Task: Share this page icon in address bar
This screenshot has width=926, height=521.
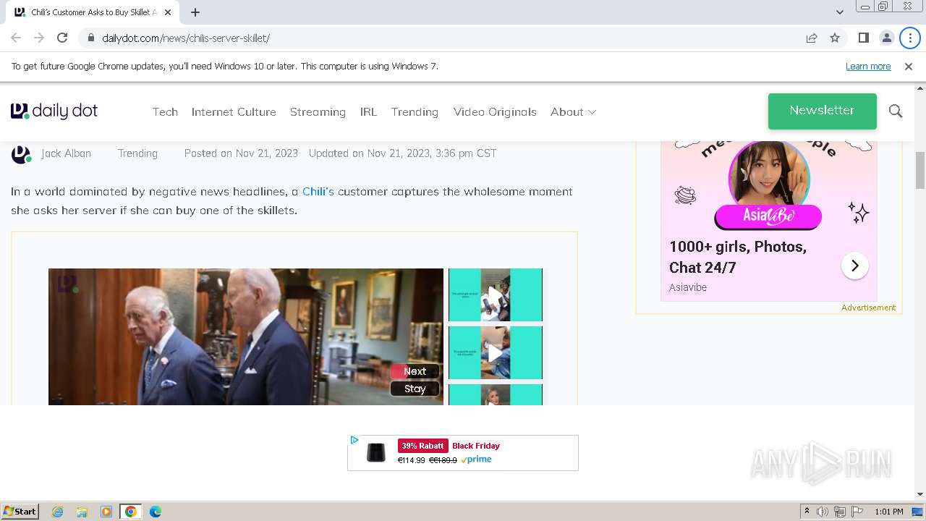Action: click(812, 38)
